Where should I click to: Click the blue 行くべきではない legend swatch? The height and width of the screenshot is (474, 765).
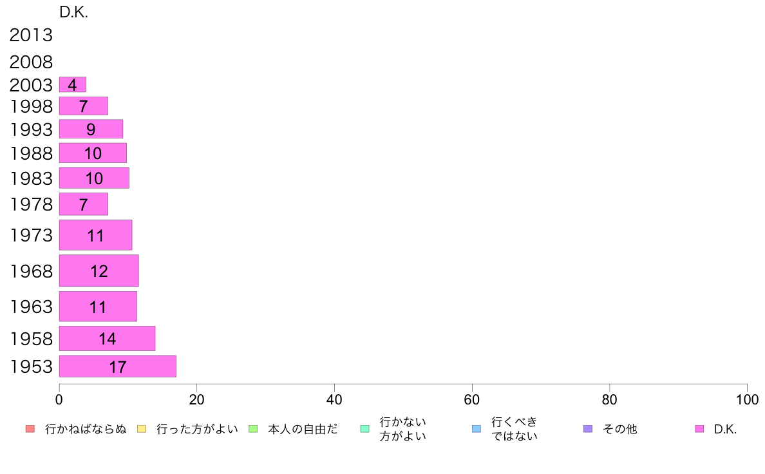[476, 429]
